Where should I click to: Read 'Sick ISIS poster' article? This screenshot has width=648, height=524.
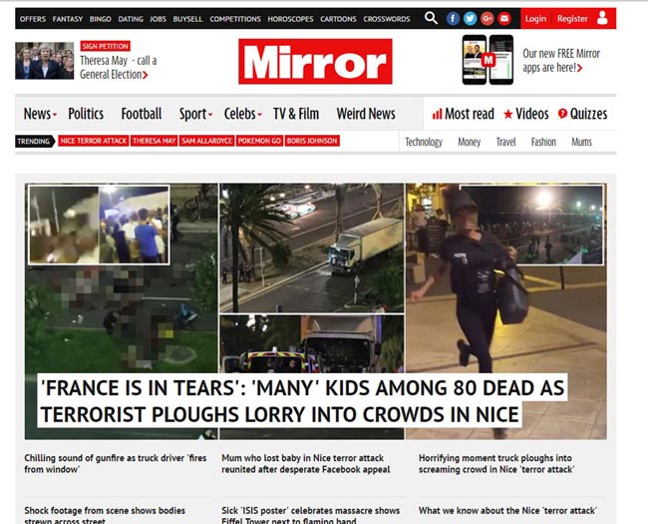click(x=310, y=515)
